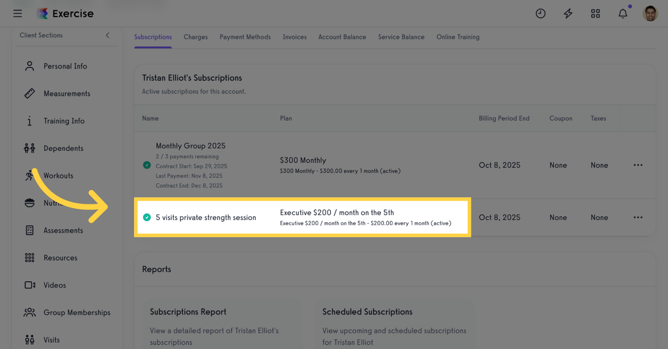Go to Account Balance tab

click(x=342, y=37)
